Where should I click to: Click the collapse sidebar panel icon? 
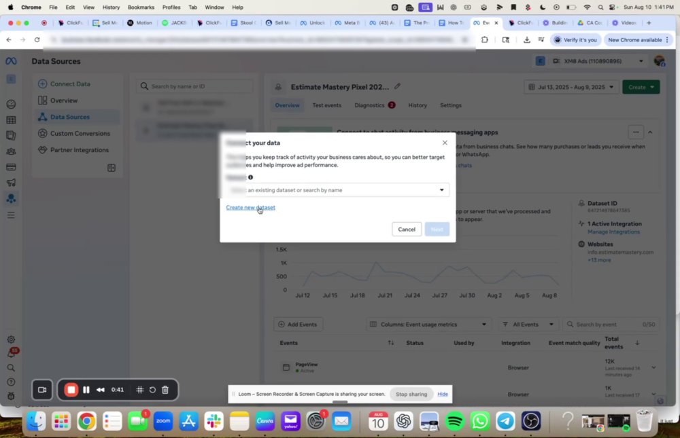tap(112, 168)
